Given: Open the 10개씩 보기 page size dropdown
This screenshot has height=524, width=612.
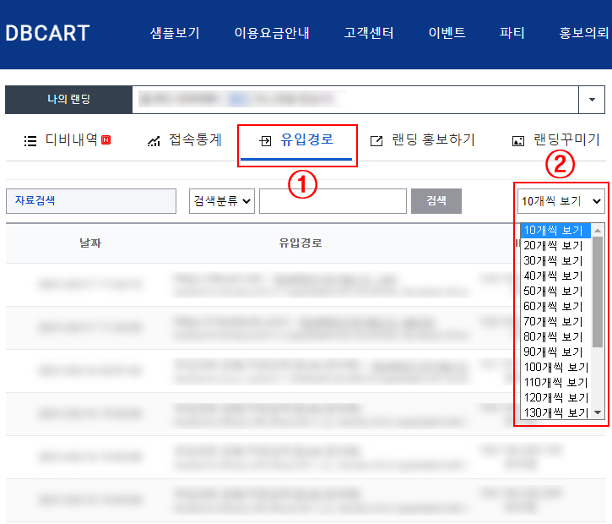Looking at the screenshot, I should tap(561, 201).
